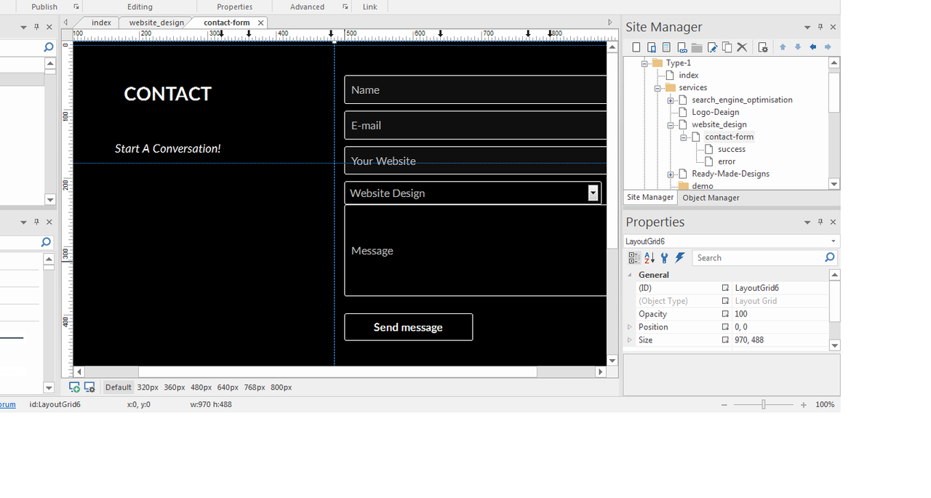Click the manage breakpoints gear icon
This screenshot has width=931, height=498.
[x=89, y=387]
